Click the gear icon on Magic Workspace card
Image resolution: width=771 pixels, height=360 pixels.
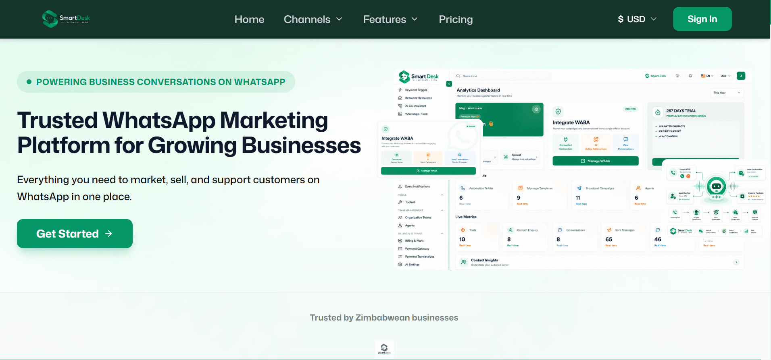(x=536, y=109)
